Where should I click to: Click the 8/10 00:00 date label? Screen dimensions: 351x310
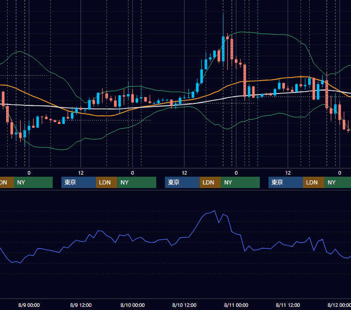[133, 305]
